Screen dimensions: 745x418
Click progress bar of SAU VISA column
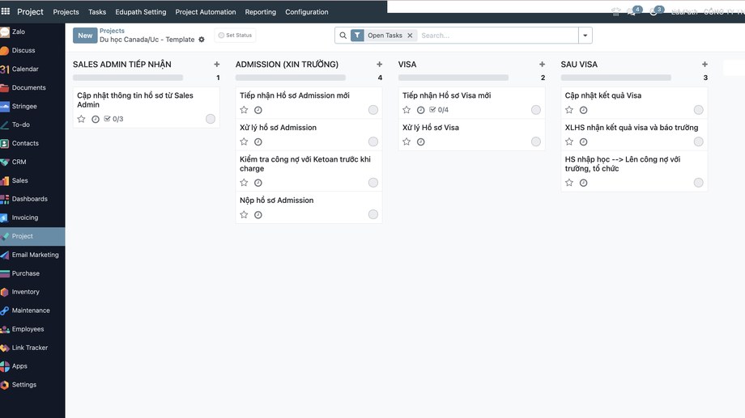click(615, 78)
